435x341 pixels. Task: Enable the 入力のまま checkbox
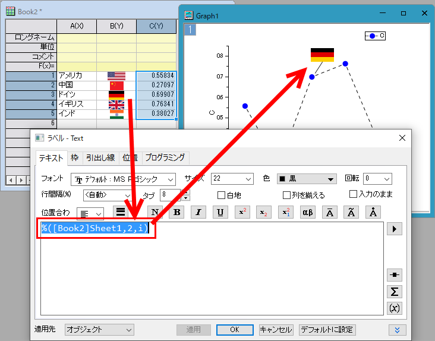pos(353,194)
